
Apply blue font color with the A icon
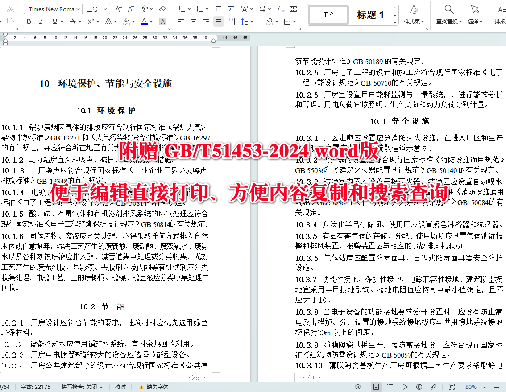click(144, 21)
